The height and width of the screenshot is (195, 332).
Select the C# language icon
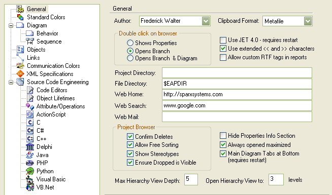pyautogui.click(x=30, y=131)
